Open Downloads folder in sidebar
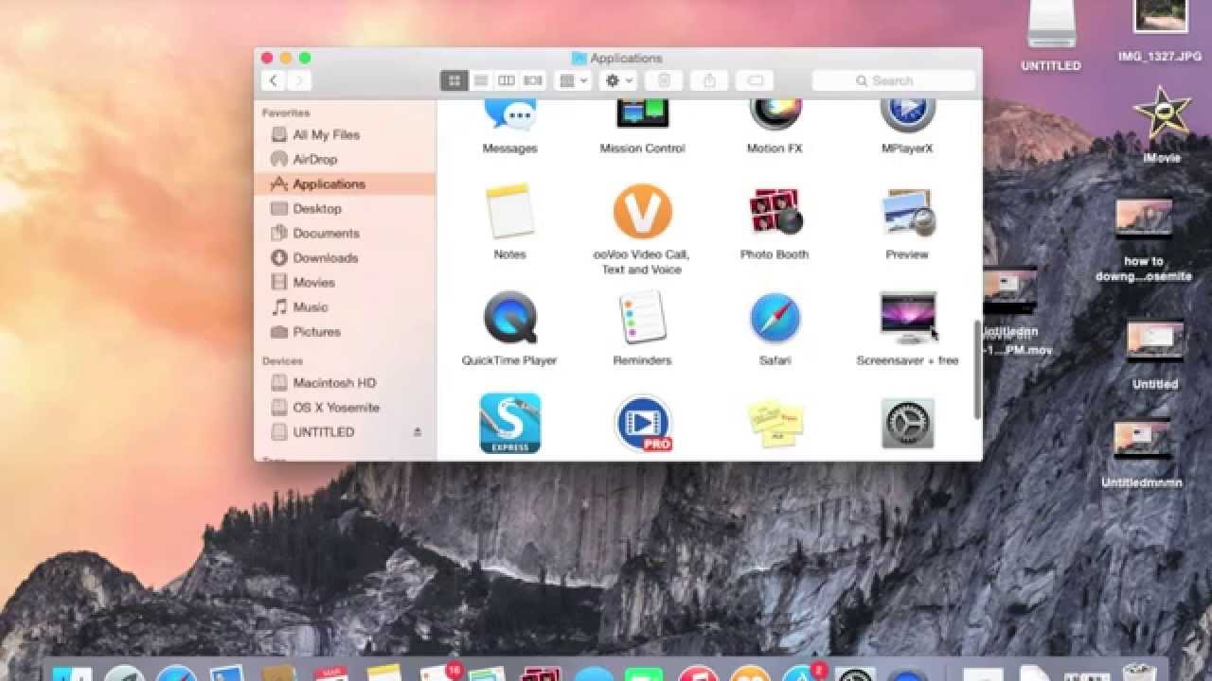The height and width of the screenshot is (681, 1212). 345,258
